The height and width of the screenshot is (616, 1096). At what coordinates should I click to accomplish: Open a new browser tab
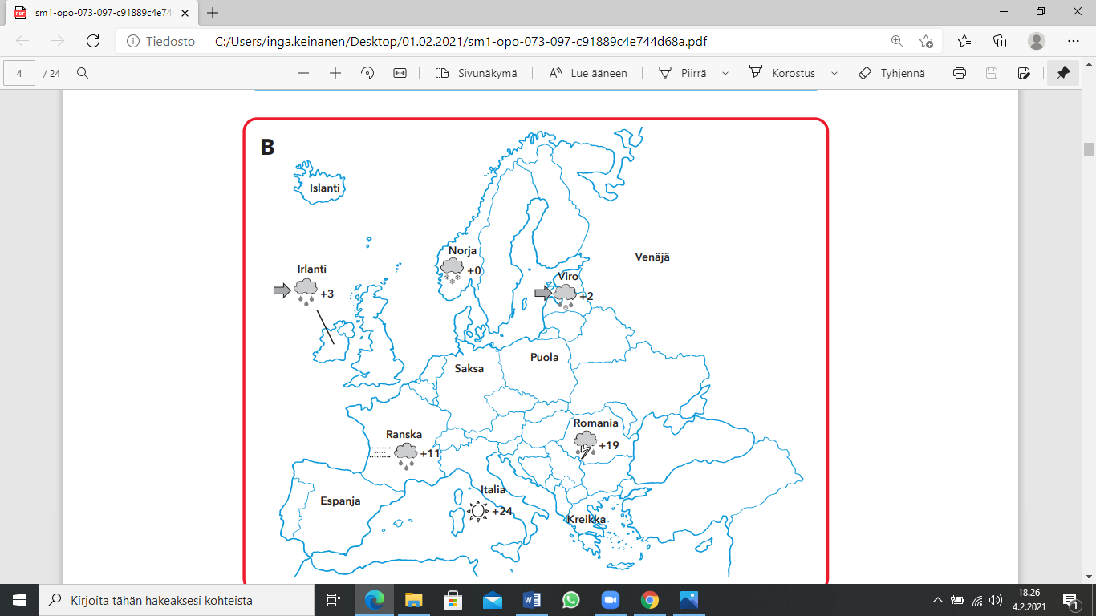click(213, 13)
